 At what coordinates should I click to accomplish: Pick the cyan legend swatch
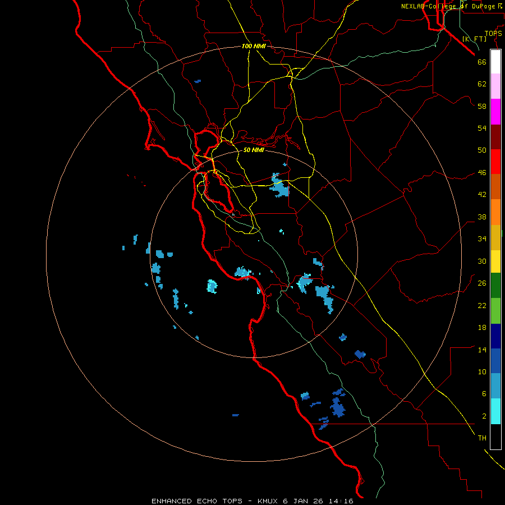point(495,411)
